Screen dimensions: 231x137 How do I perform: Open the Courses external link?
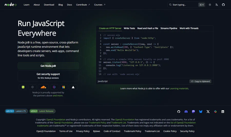[x=100, y=5]
